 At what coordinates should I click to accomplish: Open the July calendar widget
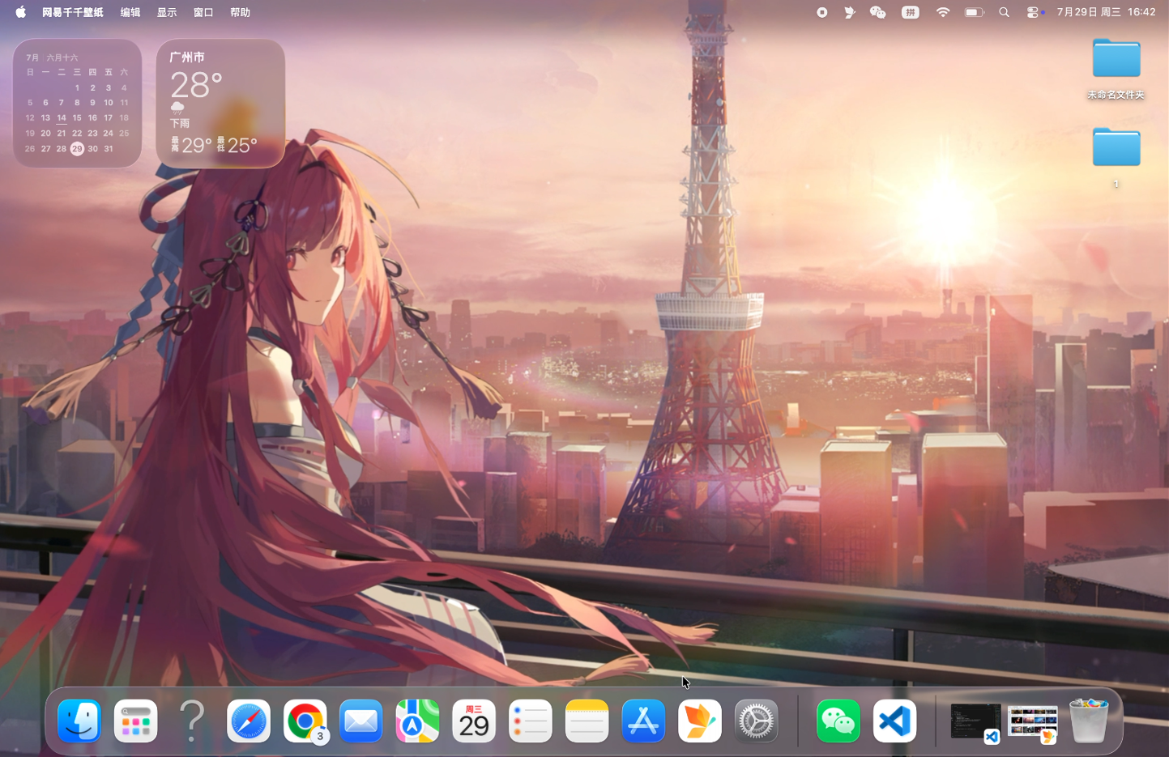point(78,104)
